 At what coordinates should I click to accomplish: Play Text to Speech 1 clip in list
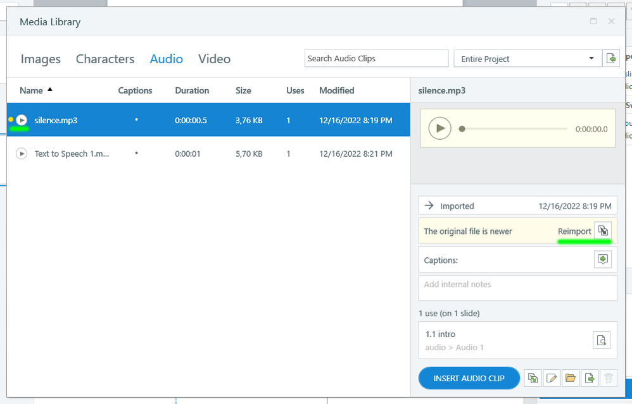[x=22, y=154]
